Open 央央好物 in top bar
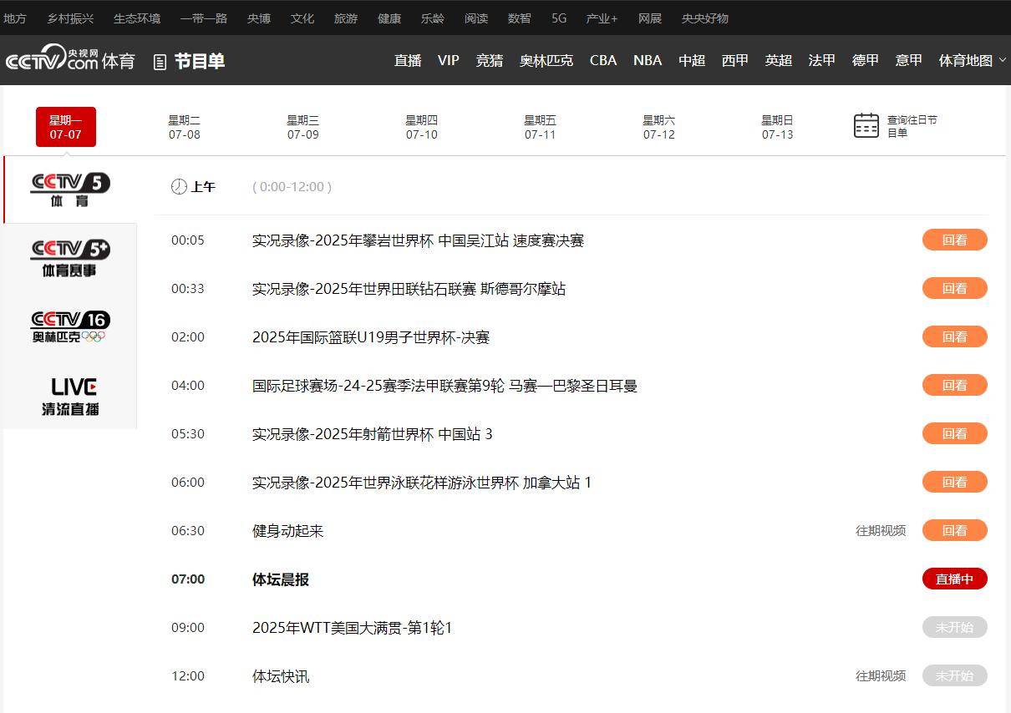The width and height of the screenshot is (1011, 713). [705, 18]
